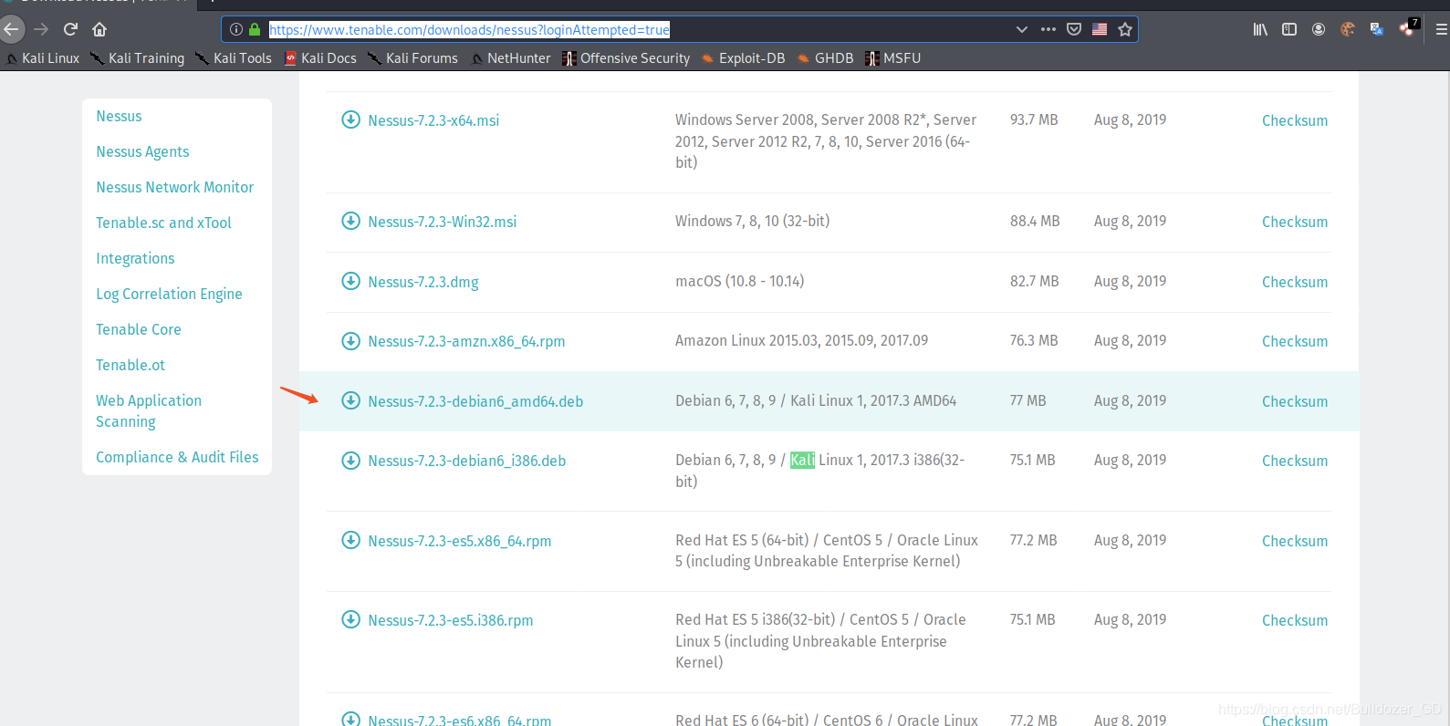Download Nessus-7.2.3-es5.i386.rpm link
This screenshot has width=1450, height=726.
[450, 620]
